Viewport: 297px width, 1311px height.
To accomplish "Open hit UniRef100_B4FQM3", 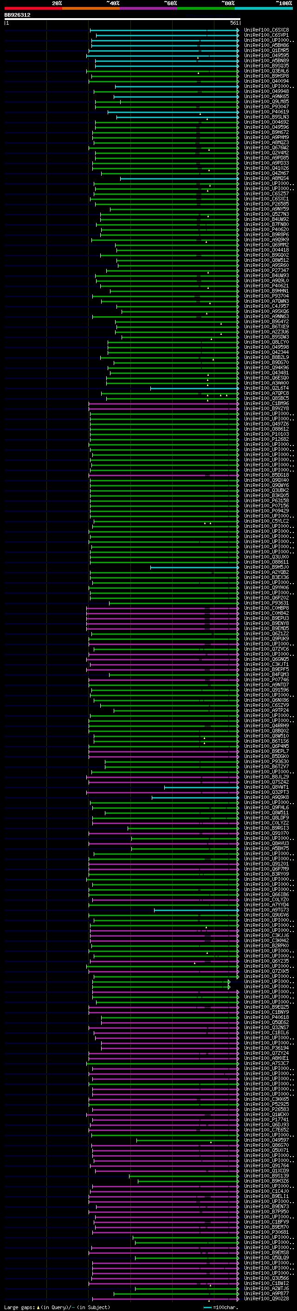I will (266, 675).
